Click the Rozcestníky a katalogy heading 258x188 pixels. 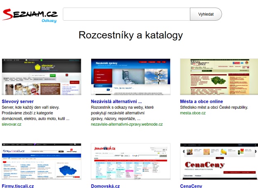pos(130,35)
